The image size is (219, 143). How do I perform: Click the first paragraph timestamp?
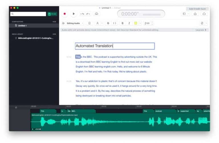[69, 57]
